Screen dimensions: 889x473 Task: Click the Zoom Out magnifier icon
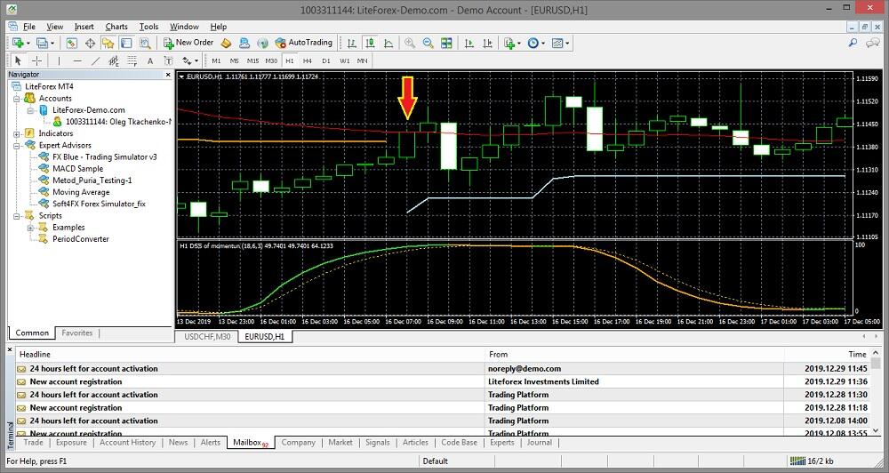(428, 43)
